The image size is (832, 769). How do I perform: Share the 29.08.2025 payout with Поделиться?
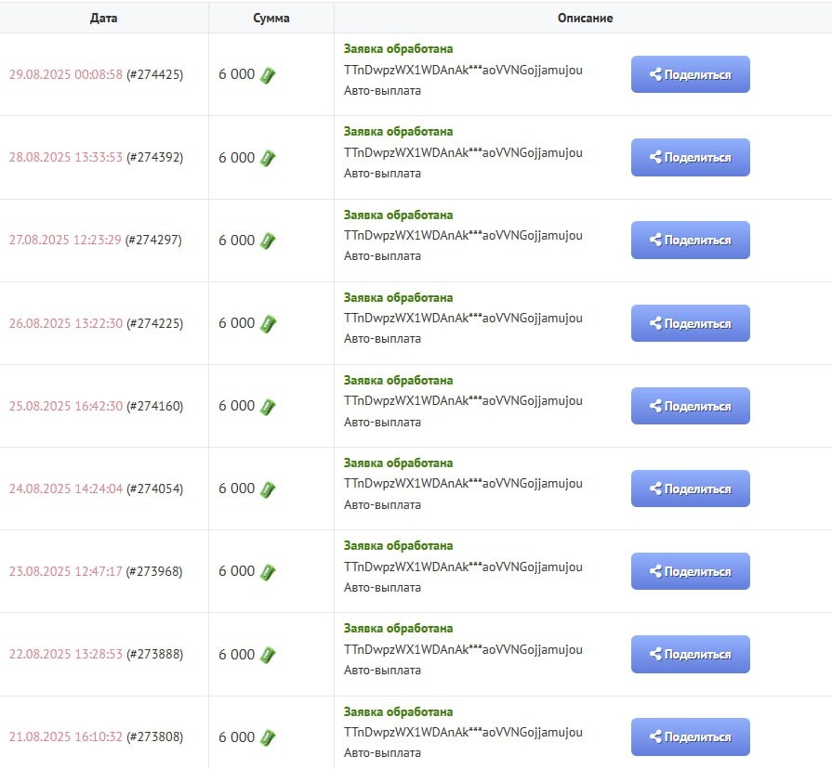tap(690, 75)
